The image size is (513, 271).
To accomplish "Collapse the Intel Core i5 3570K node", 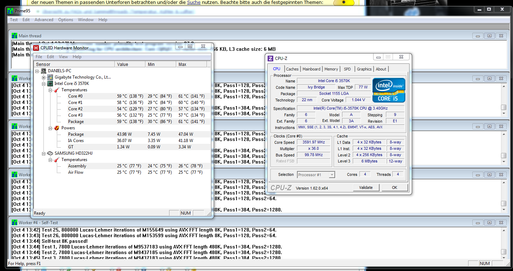I will pyautogui.click(x=44, y=84).
